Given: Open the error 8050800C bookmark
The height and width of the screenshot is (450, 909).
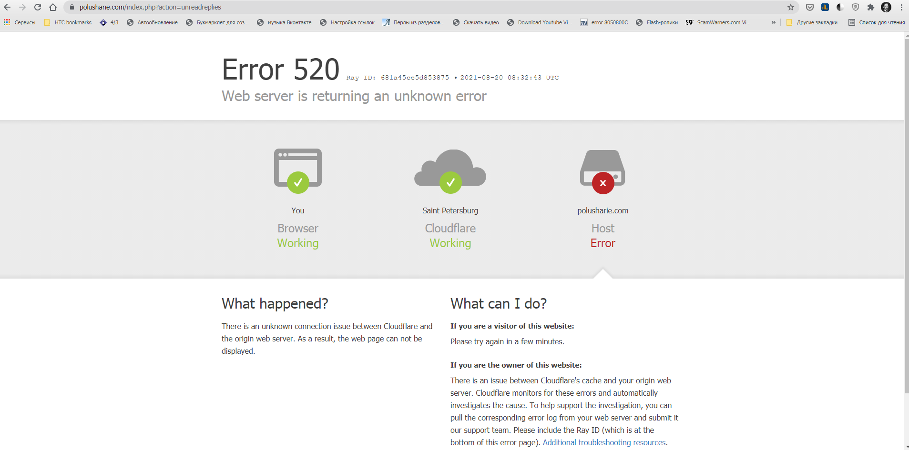Looking at the screenshot, I should [x=604, y=22].
